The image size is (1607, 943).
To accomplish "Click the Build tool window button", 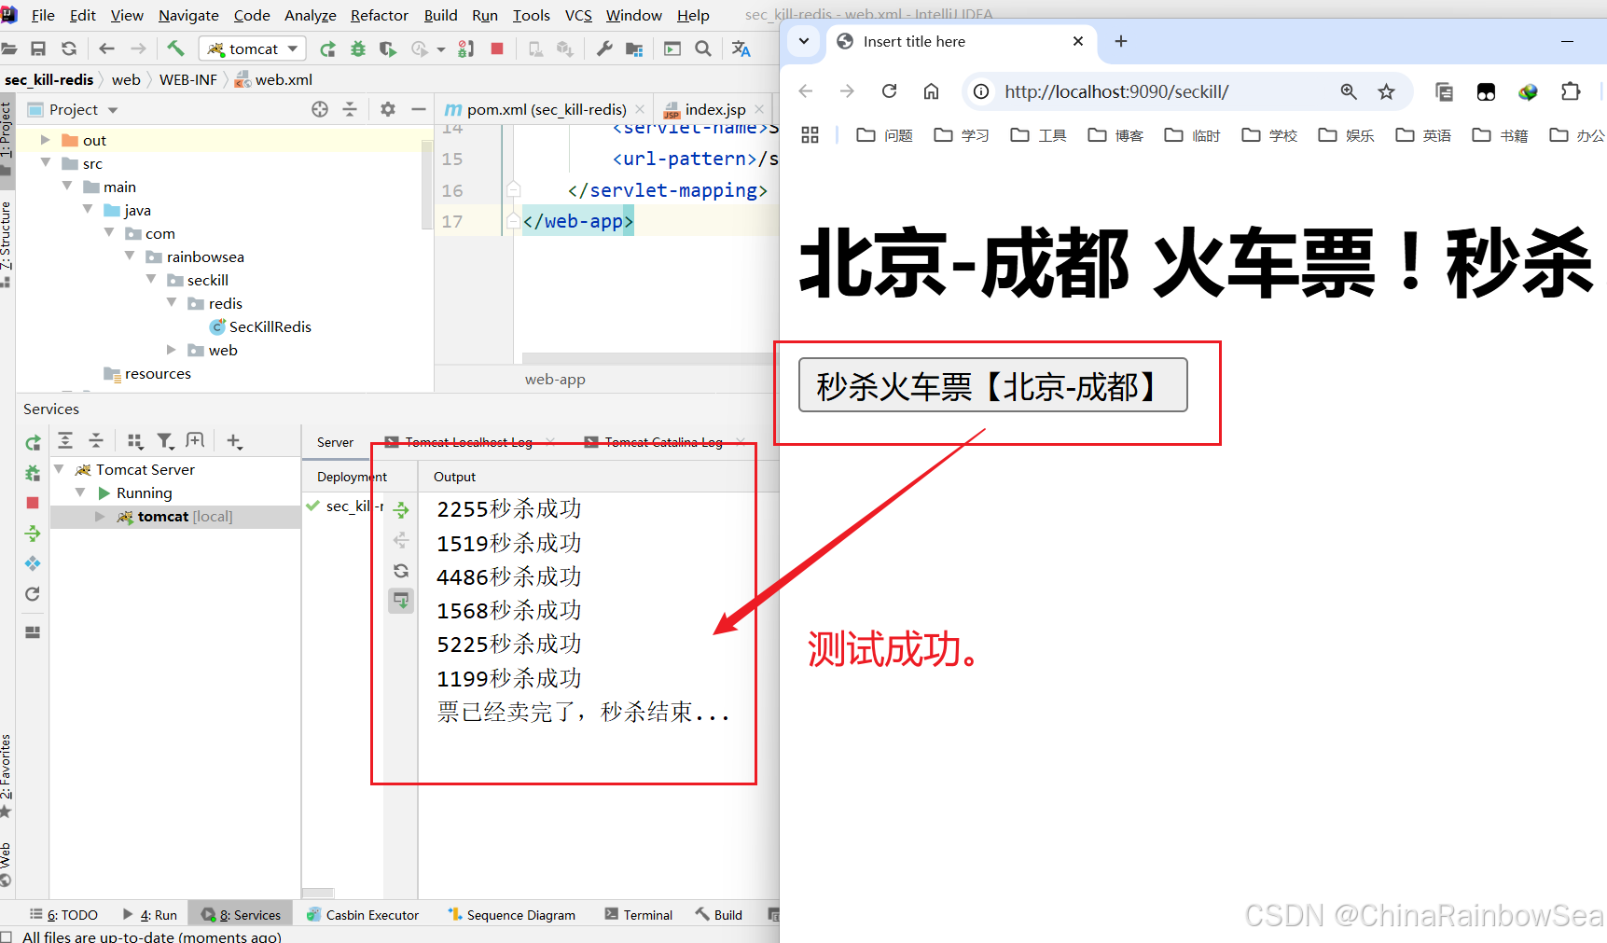I will tap(719, 915).
